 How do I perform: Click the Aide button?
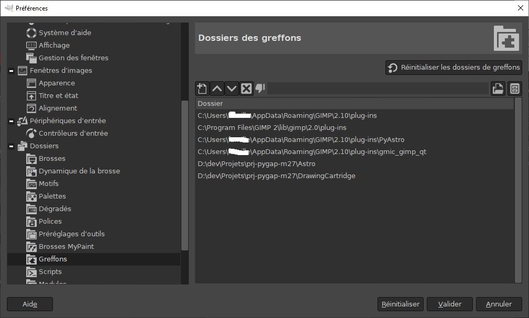(30, 304)
